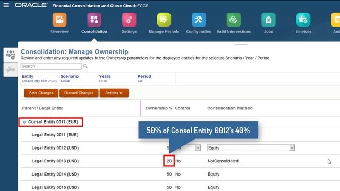The width and height of the screenshot is (340, 191).
Task: Open the Valid Intersections icon
Action: [234, 20]
